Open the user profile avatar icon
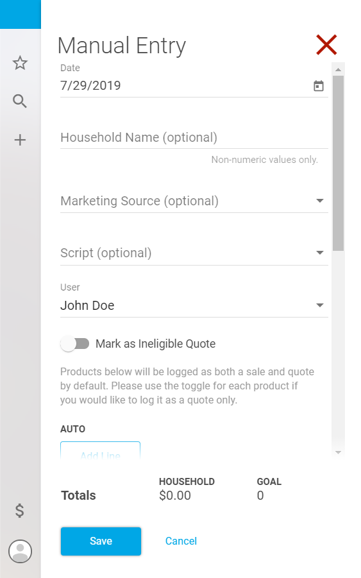This screenshot has height=578, width=361. pyautogui.click(x=21, y=552)
